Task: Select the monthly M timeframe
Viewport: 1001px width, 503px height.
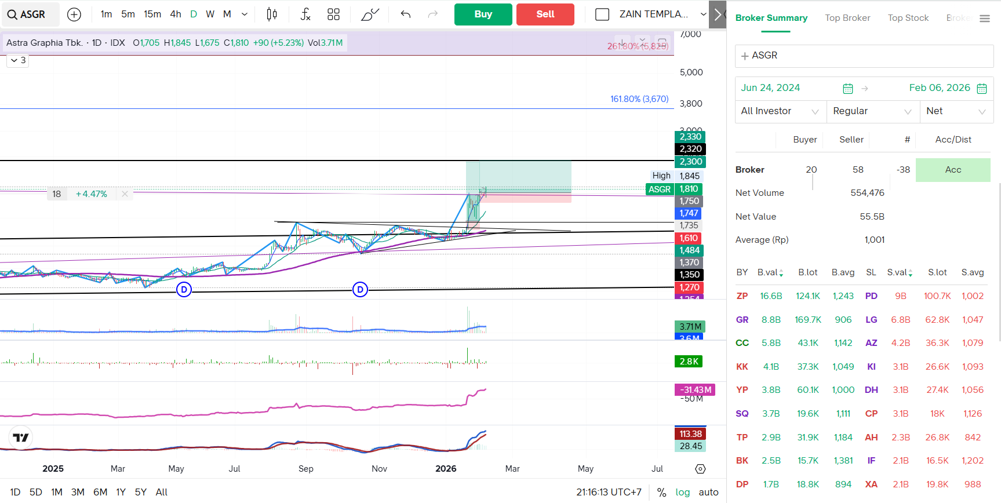Action: point(227,14)
